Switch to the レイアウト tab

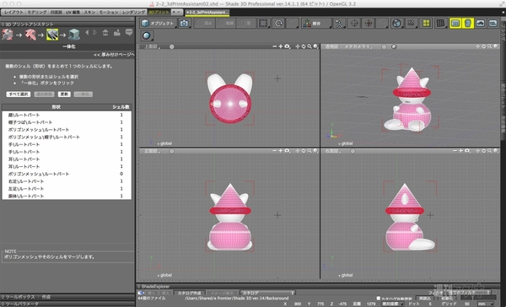pos(13,13)
